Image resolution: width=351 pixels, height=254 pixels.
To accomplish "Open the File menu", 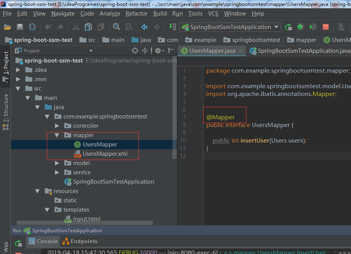I will pyautogui.click(x=7, y=14).
